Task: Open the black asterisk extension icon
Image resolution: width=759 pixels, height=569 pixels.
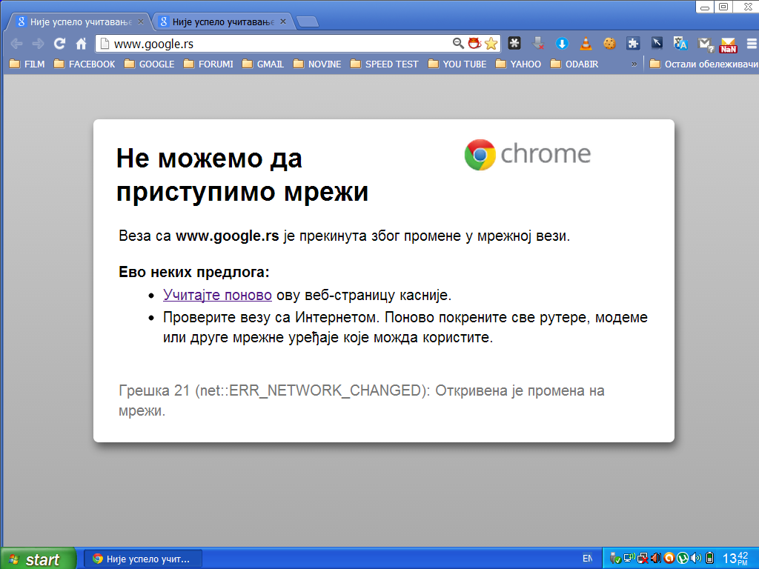Action: (514, 44)
